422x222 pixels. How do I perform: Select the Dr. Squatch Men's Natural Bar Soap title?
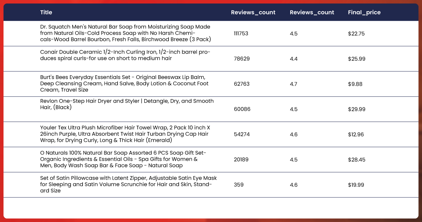point(126,33)
